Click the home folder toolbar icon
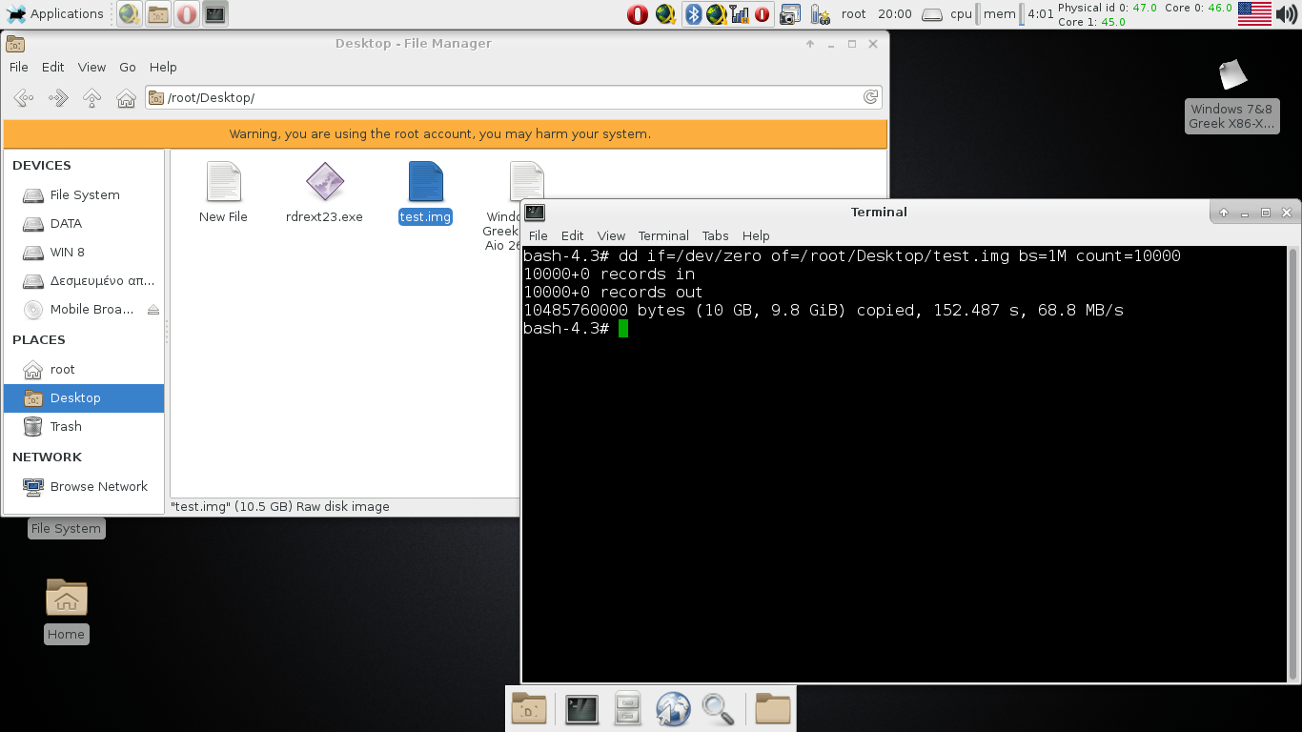1302x732 pixels. [126, 97]
